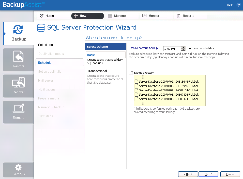Click 'A full backup is performed each day' note
This screenshot has width=243, height=179.
click(x=166, y=110)
